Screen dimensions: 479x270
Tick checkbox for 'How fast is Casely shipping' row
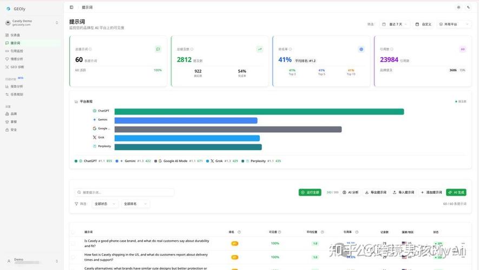click(x=73, y=257)
